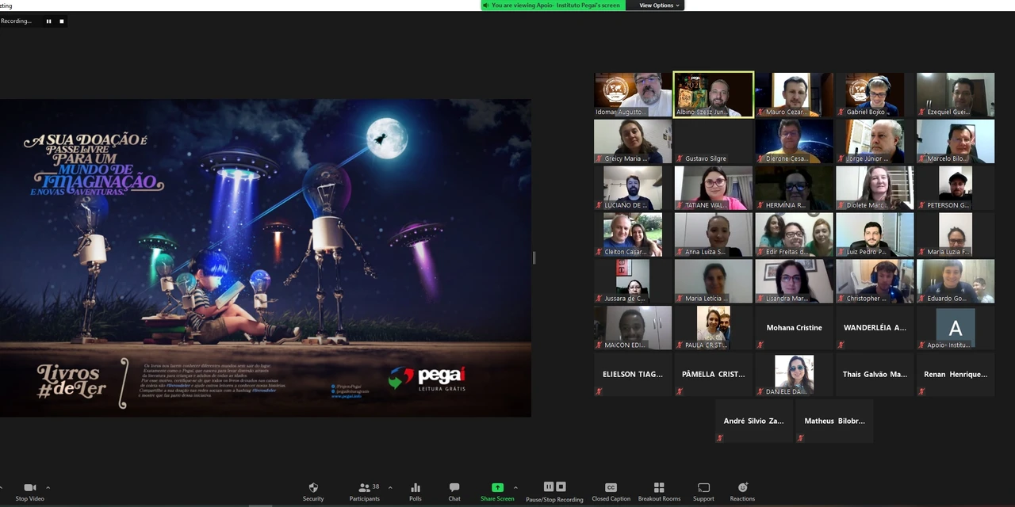
Task: Open the Chat panel
Action: click(x=454, y=491)
